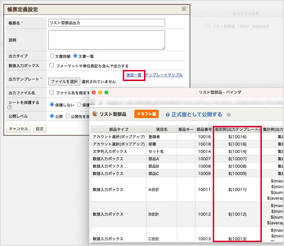Click the ${10007} cell
Viewport: 284px width, 246px height.
pyautogui.click(x=237, y=159)
